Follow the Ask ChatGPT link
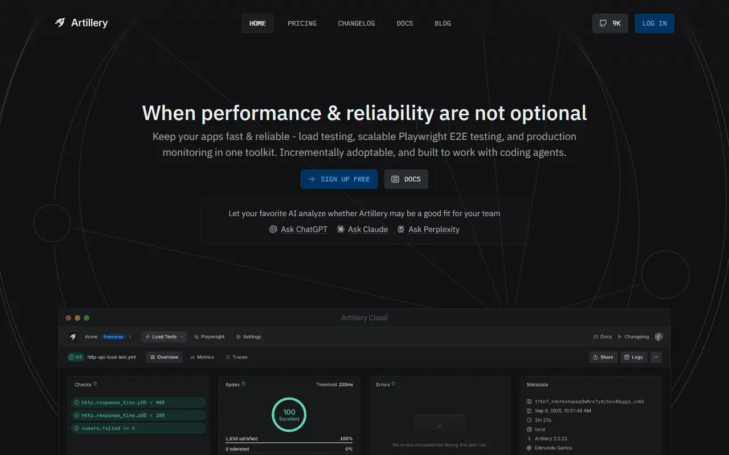Image resolution: width=729 pixels, height=455 pixels. pos(298,229)
